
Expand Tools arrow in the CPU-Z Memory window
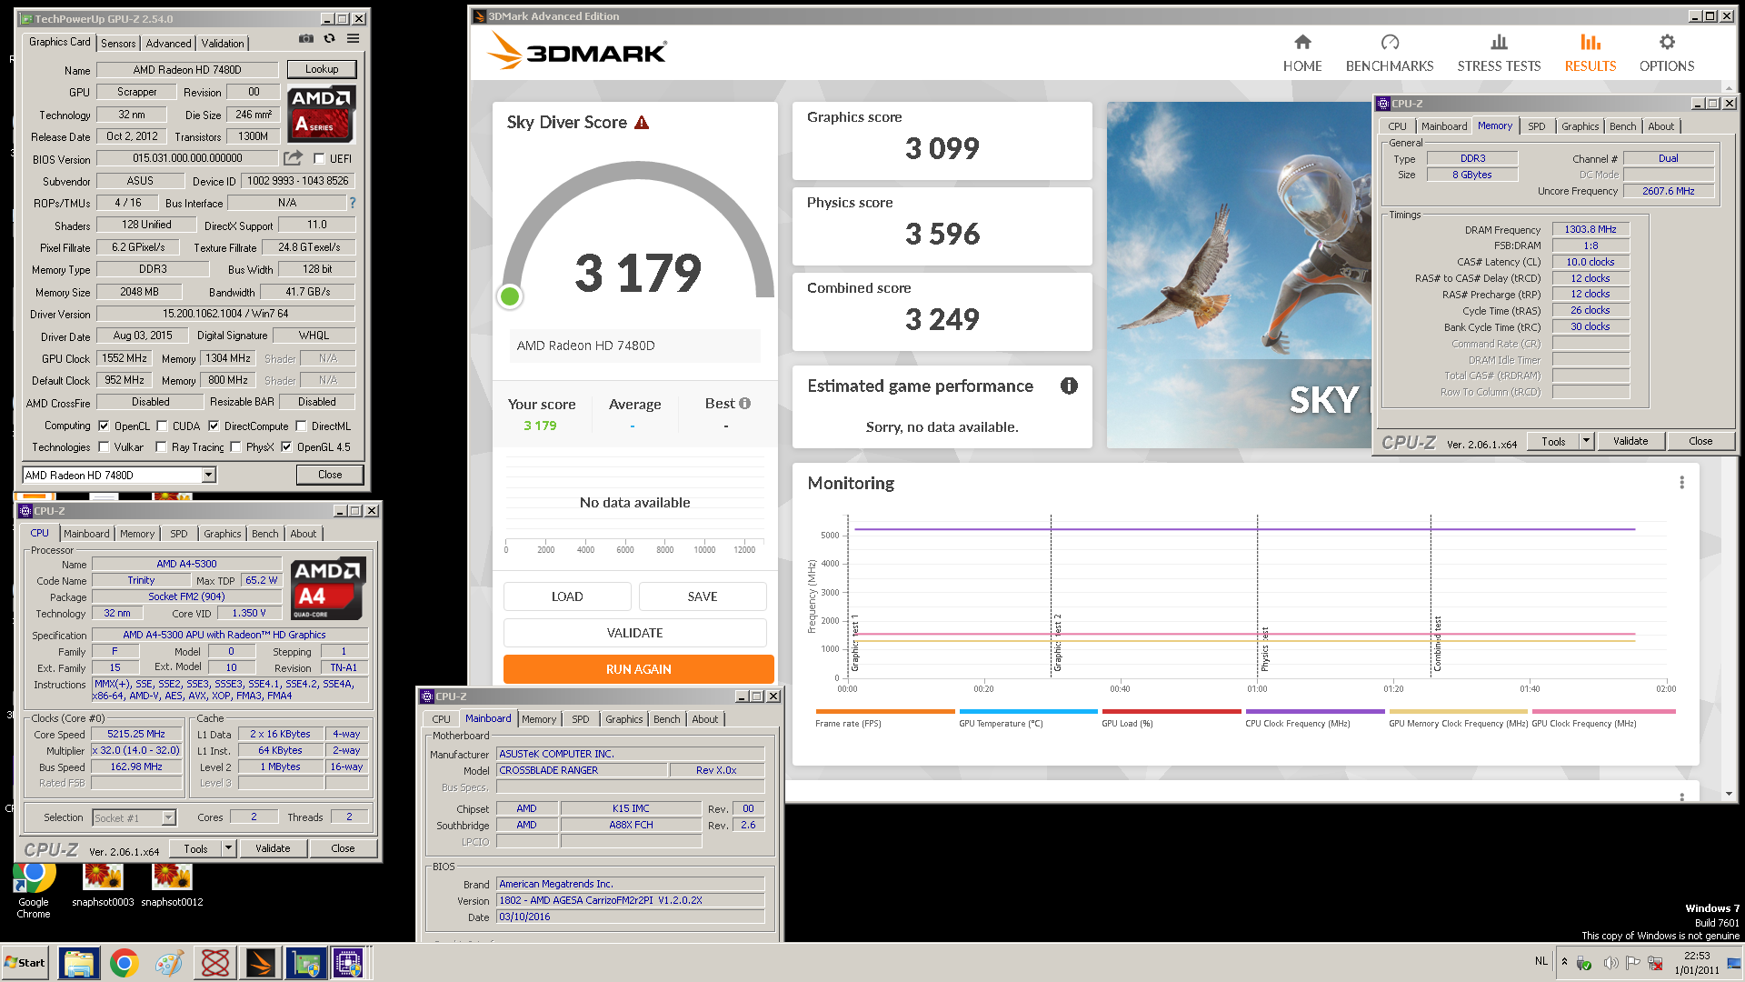1587,441
